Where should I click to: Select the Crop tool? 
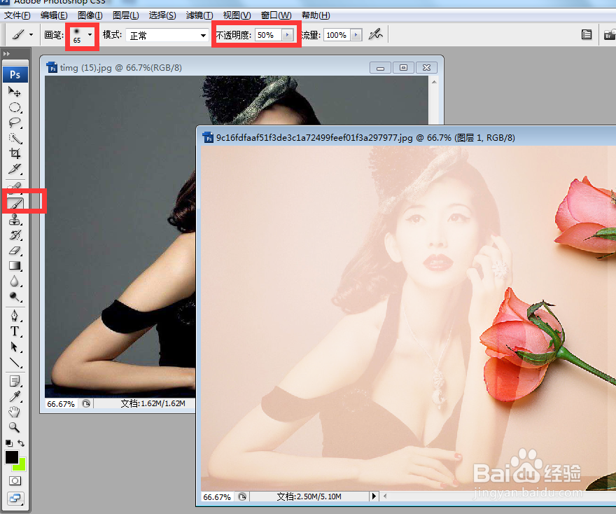tap(15, 153)
